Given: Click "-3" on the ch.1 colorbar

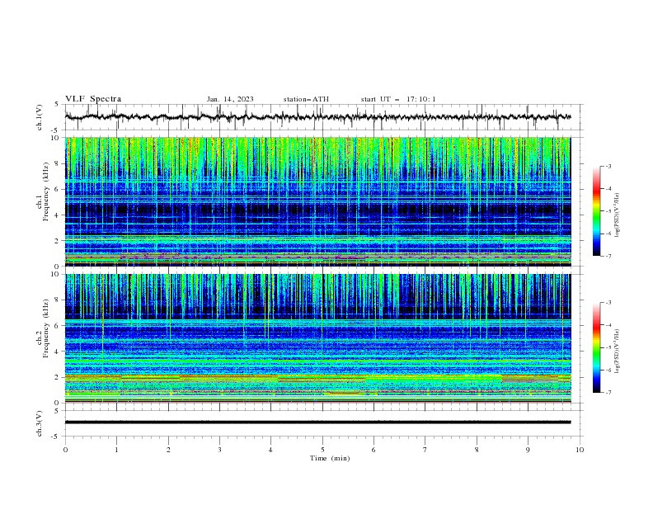Looking at the screenshot, I should pyautogui.click(x=608, y=166).
